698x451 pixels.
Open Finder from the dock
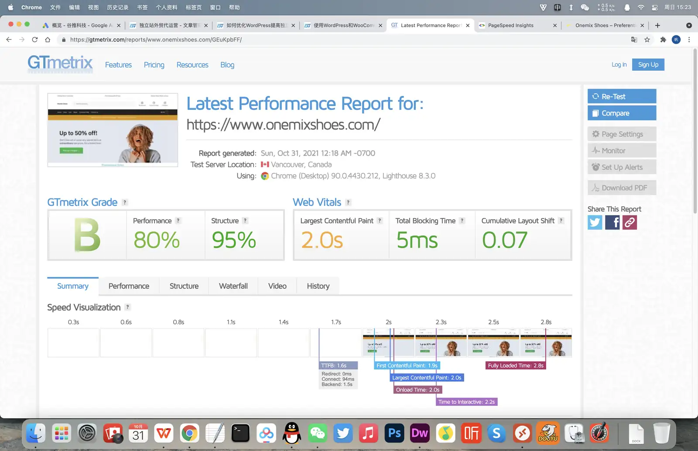click(36, 433)
